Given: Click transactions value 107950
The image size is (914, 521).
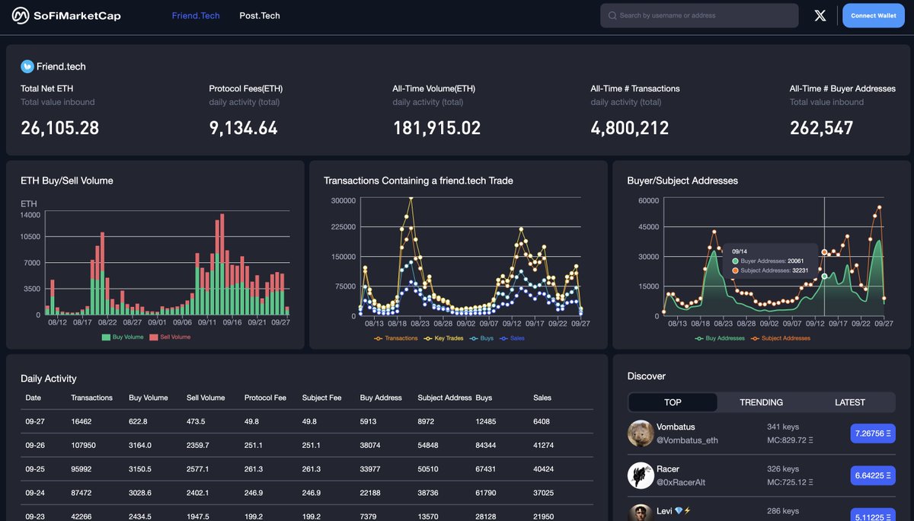Looking at the screenshot, I should point(83,446).
